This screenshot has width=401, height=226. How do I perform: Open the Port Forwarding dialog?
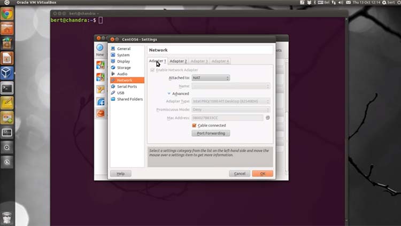[211, 133]
